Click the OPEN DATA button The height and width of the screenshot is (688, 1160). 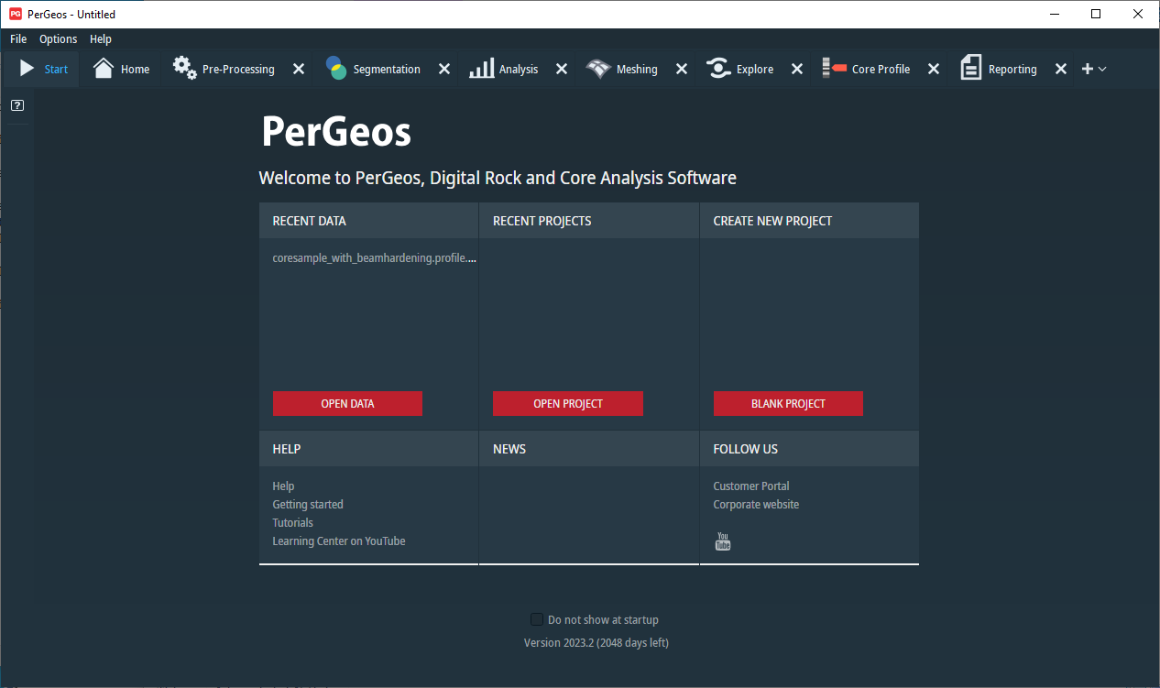pos(347,403)
